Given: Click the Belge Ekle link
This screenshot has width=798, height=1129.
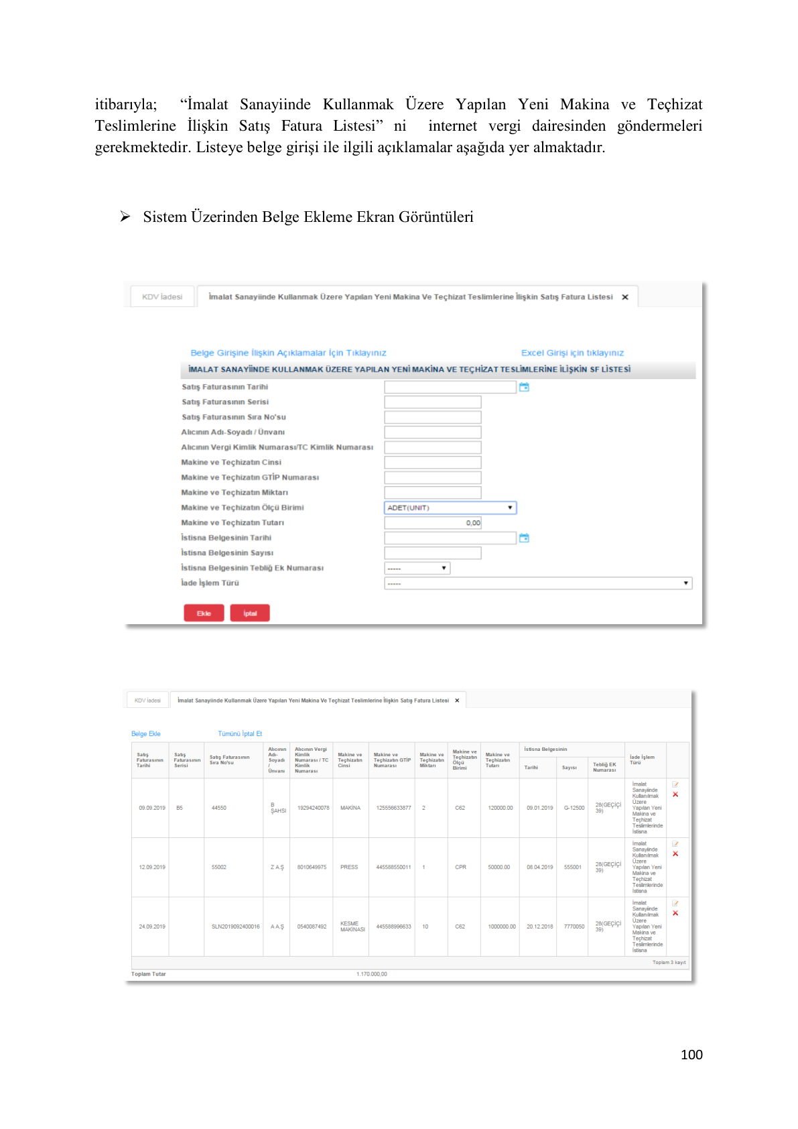Looking at the screenshot, I should pos(146,733).
